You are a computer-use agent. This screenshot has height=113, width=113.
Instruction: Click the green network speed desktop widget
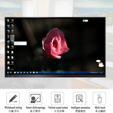point(85,21)
